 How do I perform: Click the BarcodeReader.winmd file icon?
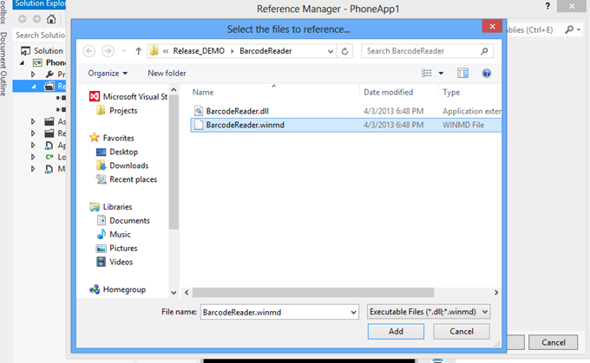199,125
